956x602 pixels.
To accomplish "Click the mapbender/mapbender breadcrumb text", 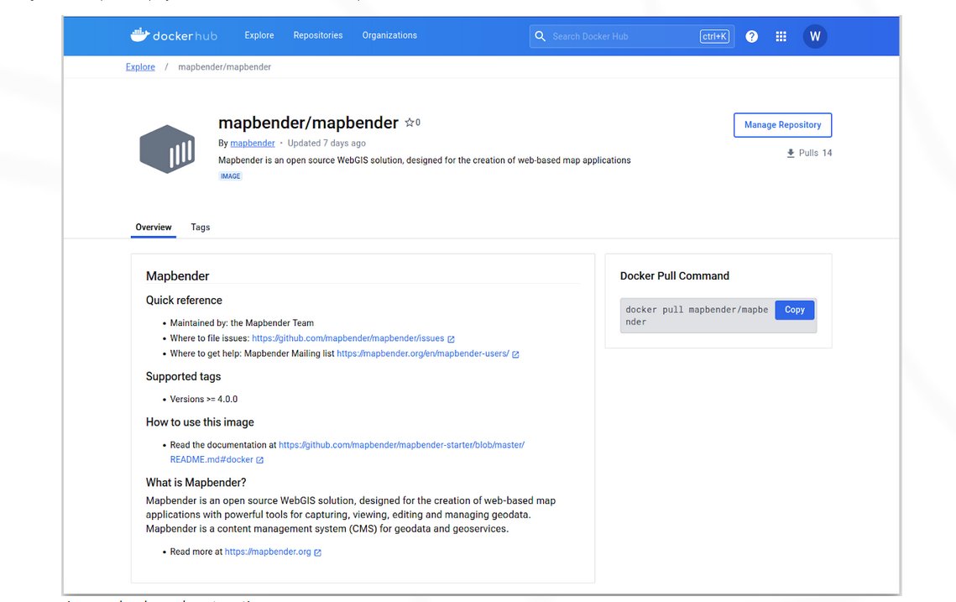I will pyautogui.click(x=224, y=67).
